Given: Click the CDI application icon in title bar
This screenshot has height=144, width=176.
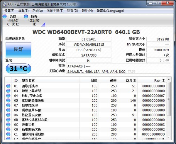Looking at the screenshot, I should pyautogui.click(x=5, y=4).
